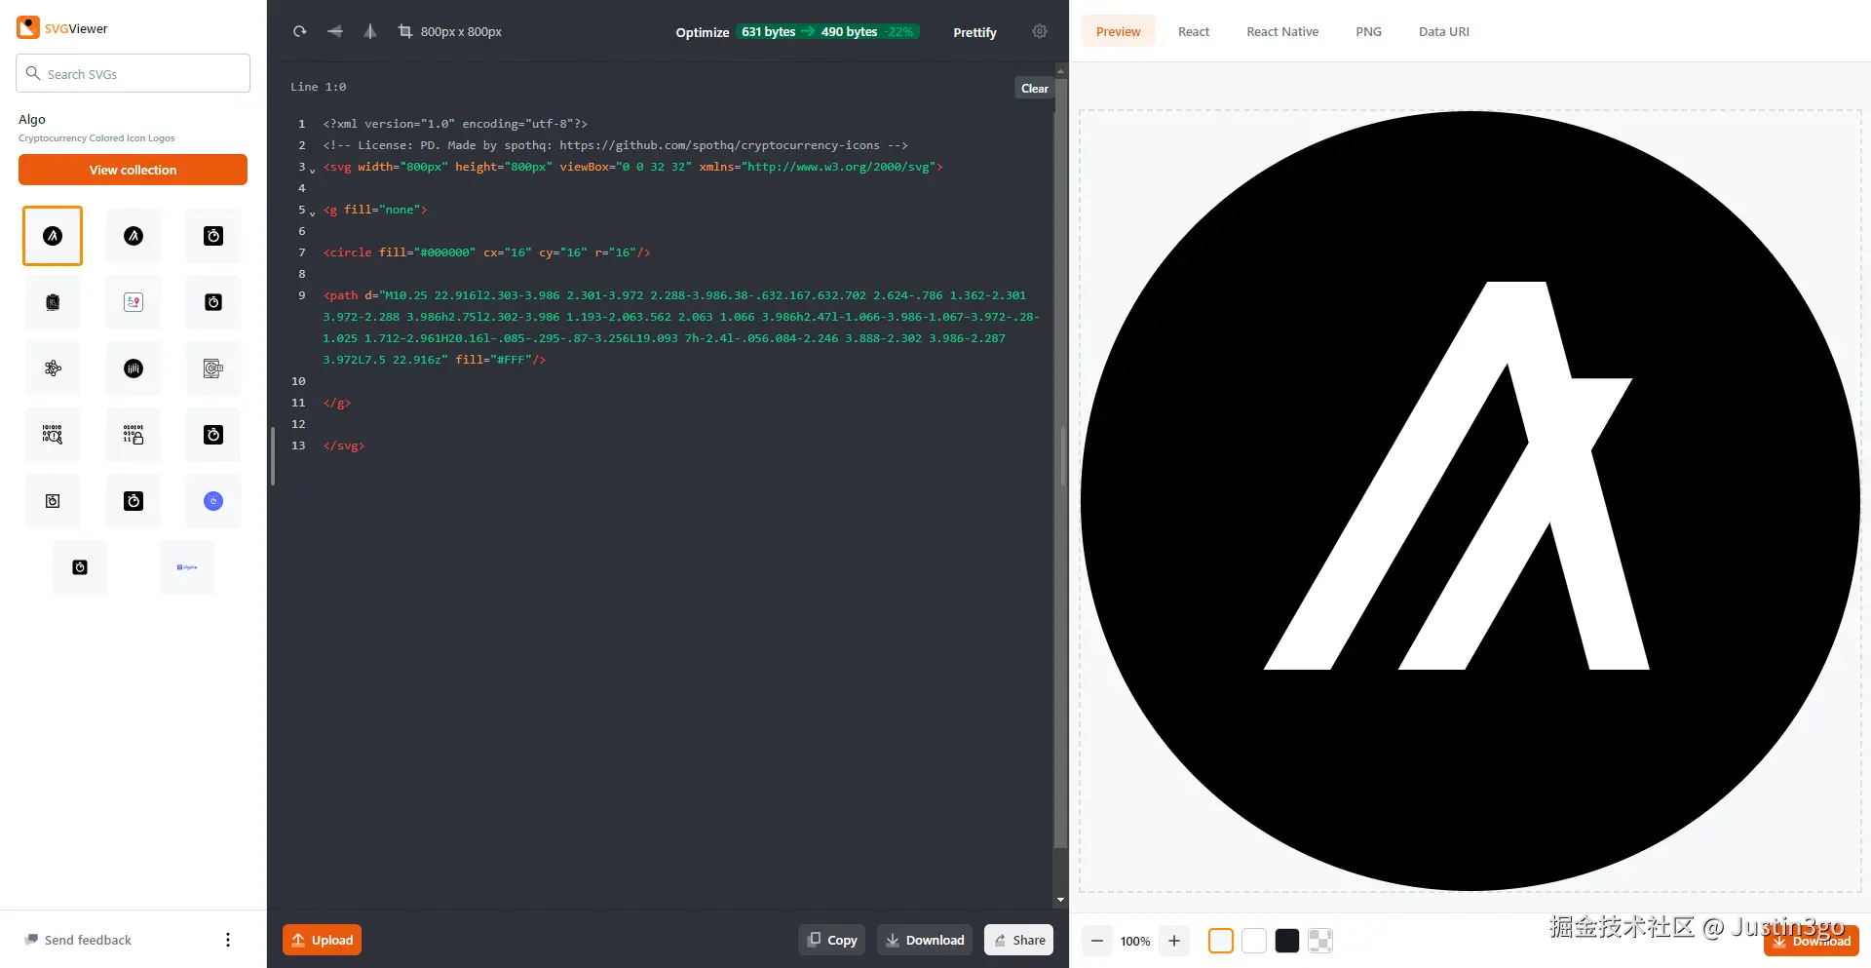This screenshot has width=1871, height=968.
Task: Collapse the g tag fold on line 5
Action: [x=313, y=213]
